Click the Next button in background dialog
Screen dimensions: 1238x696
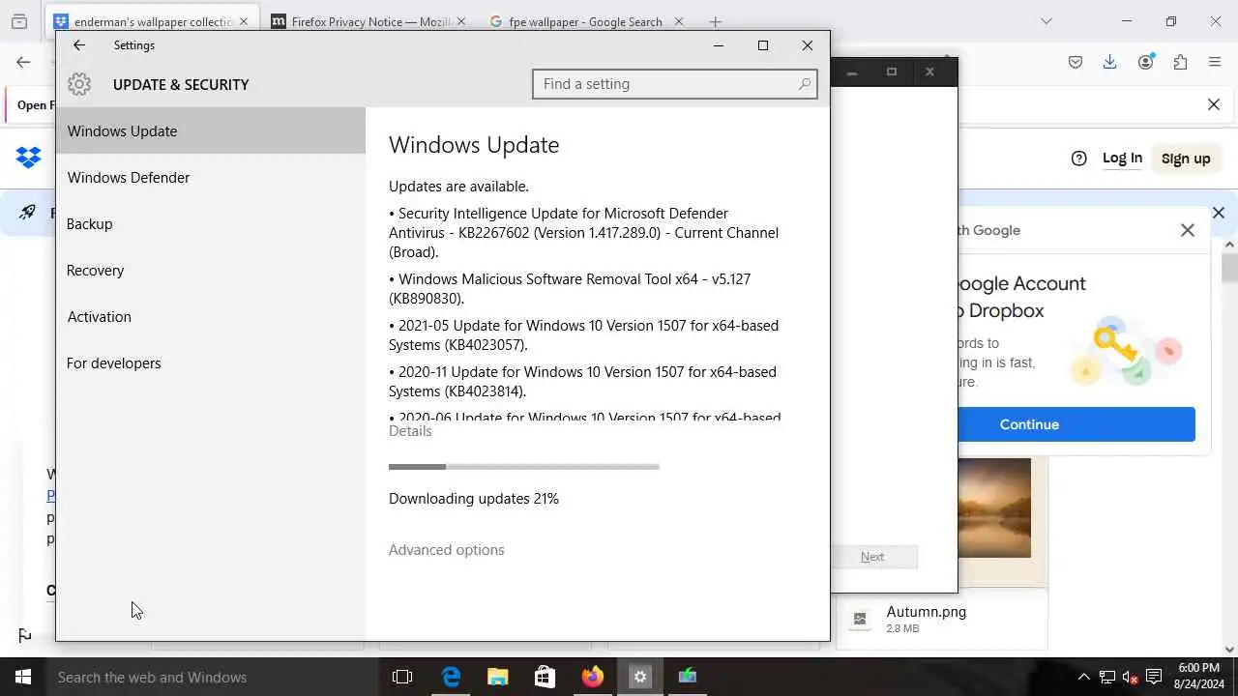pos(872,557)
